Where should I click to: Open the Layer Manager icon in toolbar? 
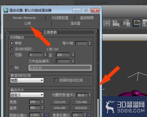[126, 23]
